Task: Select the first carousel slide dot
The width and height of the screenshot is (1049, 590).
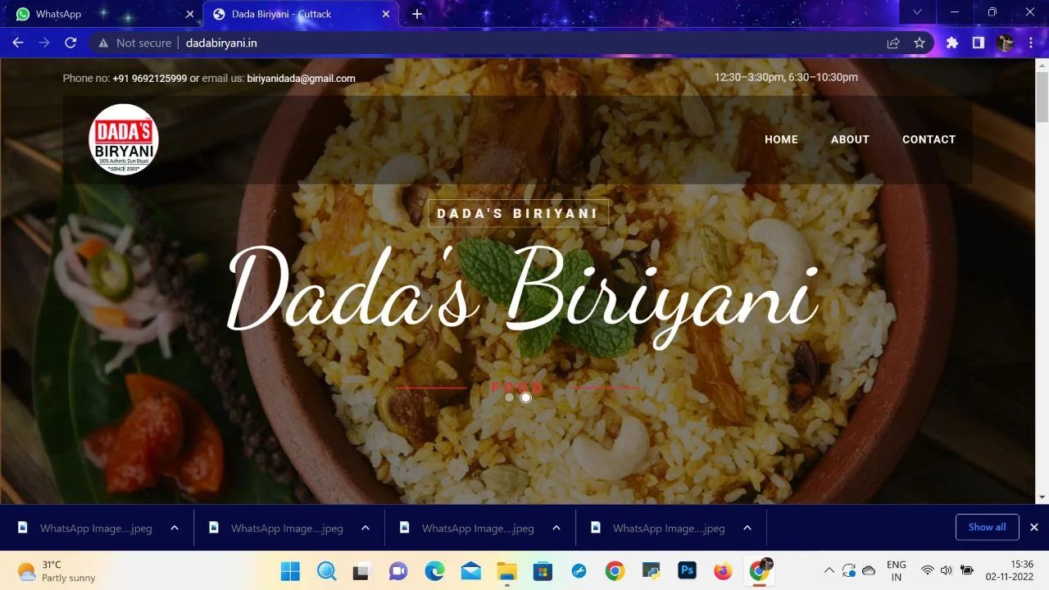Action: (x=509, y=397)
